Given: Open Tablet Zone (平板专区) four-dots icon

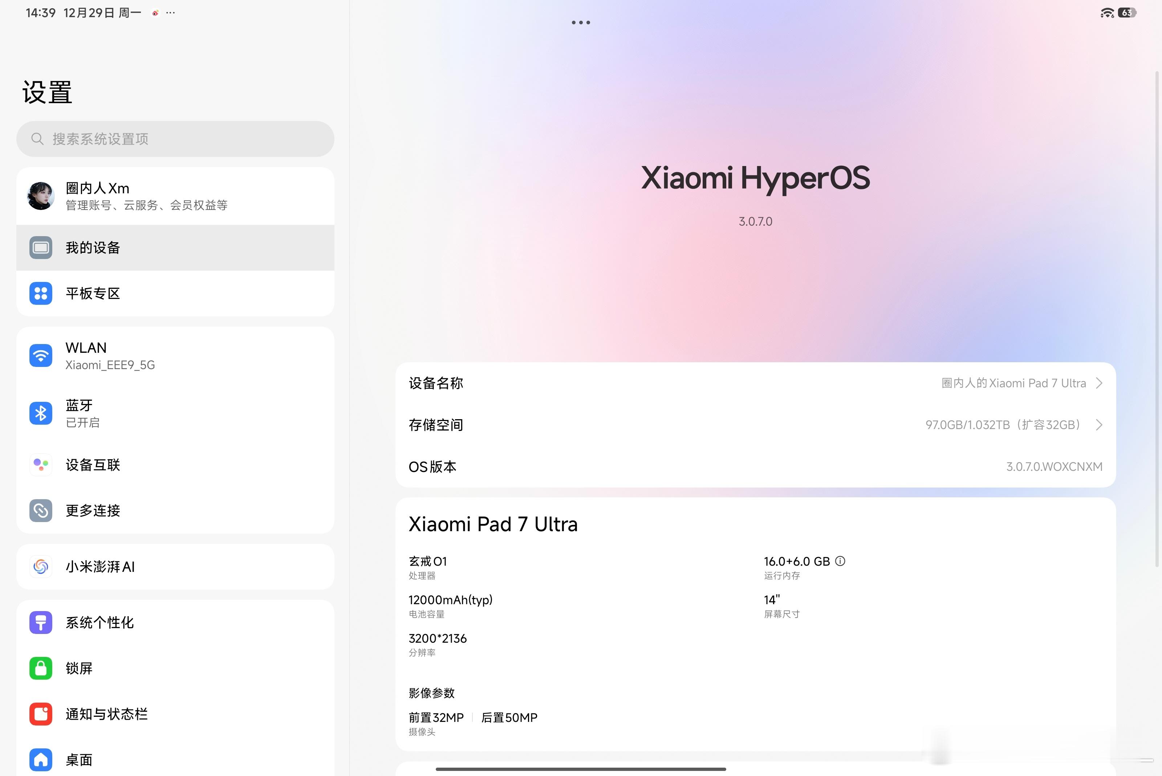Looking at the screenshot, I should (41, 294).
